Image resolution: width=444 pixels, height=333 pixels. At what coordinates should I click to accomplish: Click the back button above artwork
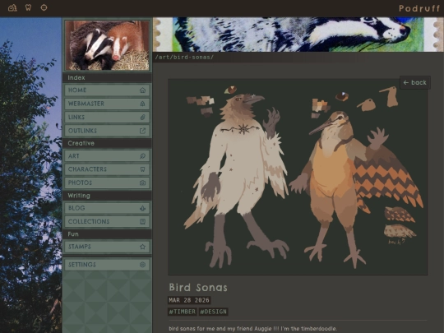[x=415, y=82]
